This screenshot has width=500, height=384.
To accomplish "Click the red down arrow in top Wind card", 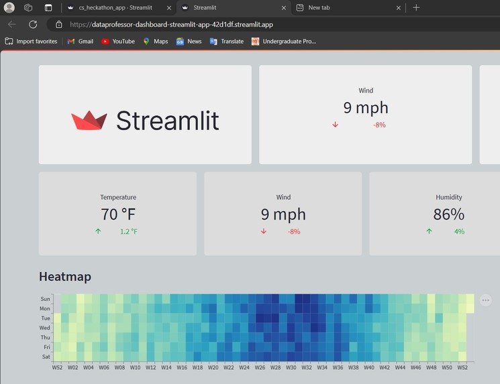I will tap(335, 125).
